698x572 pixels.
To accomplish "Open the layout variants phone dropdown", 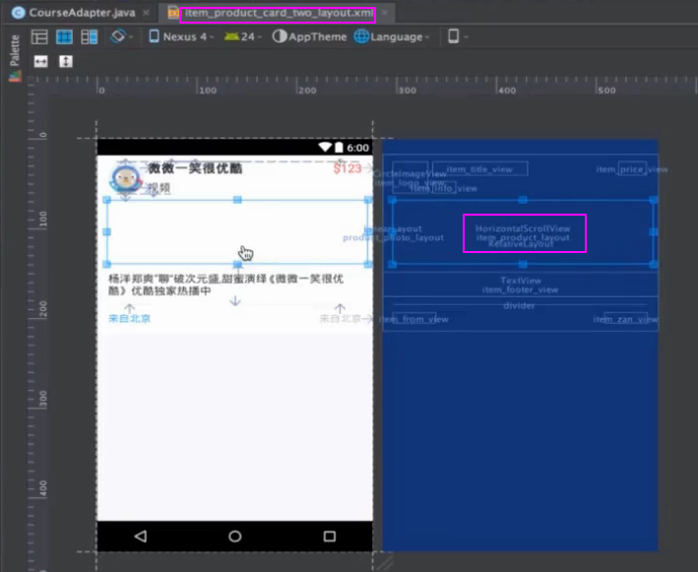I will [456, 36].
